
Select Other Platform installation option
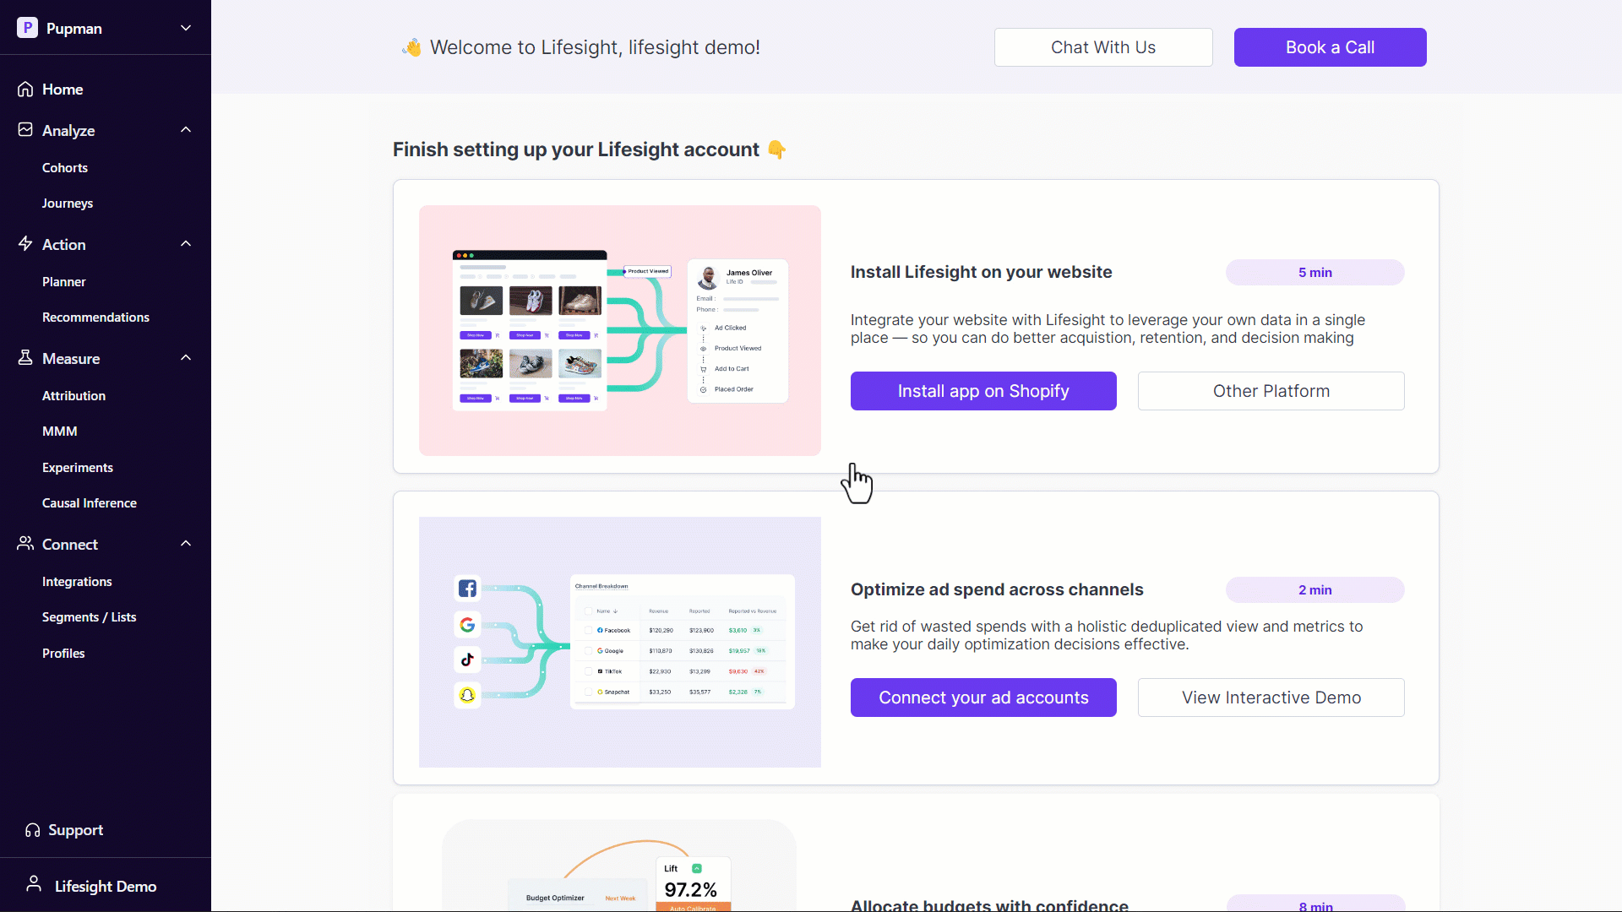pyautogui.click(x=1271, y=390)
